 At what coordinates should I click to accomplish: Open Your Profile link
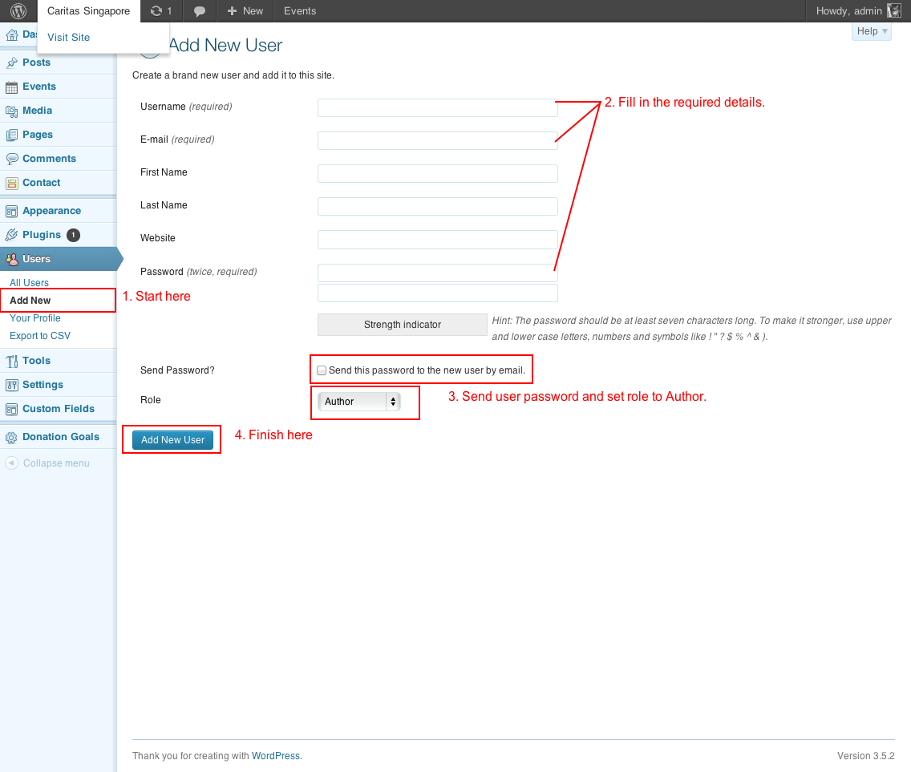(x=34, y=318)
